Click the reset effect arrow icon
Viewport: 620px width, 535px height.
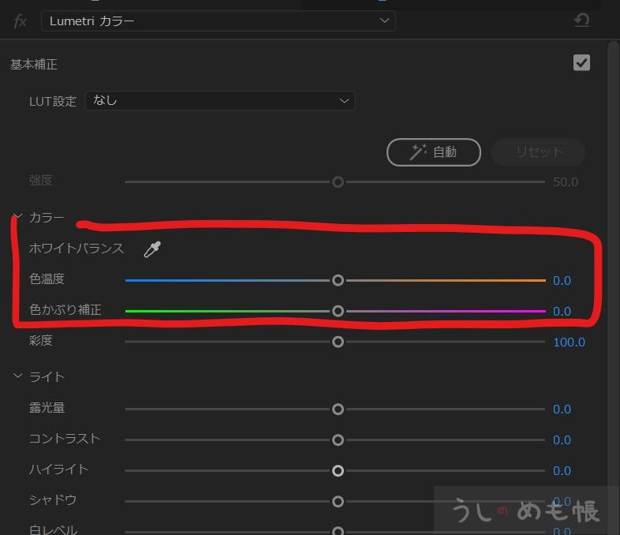tap(581, 20)
